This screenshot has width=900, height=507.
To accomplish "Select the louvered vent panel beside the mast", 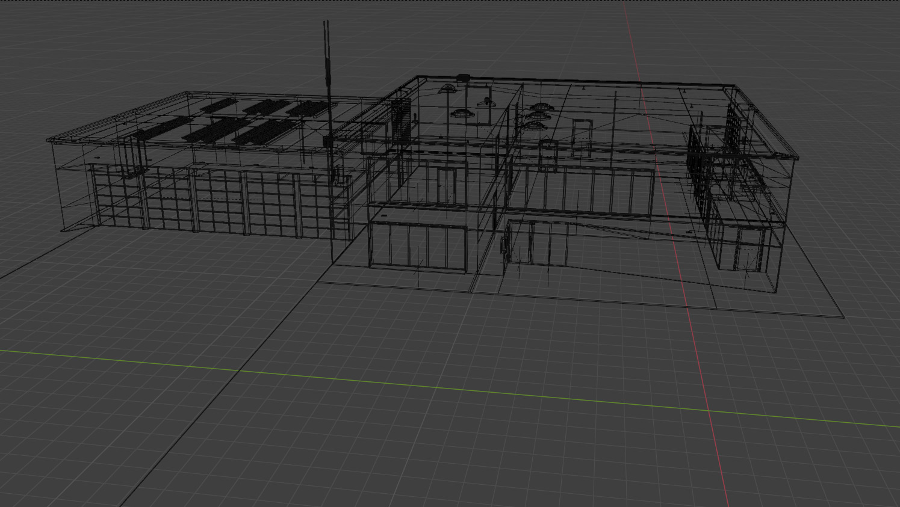I will coord(401,120).
